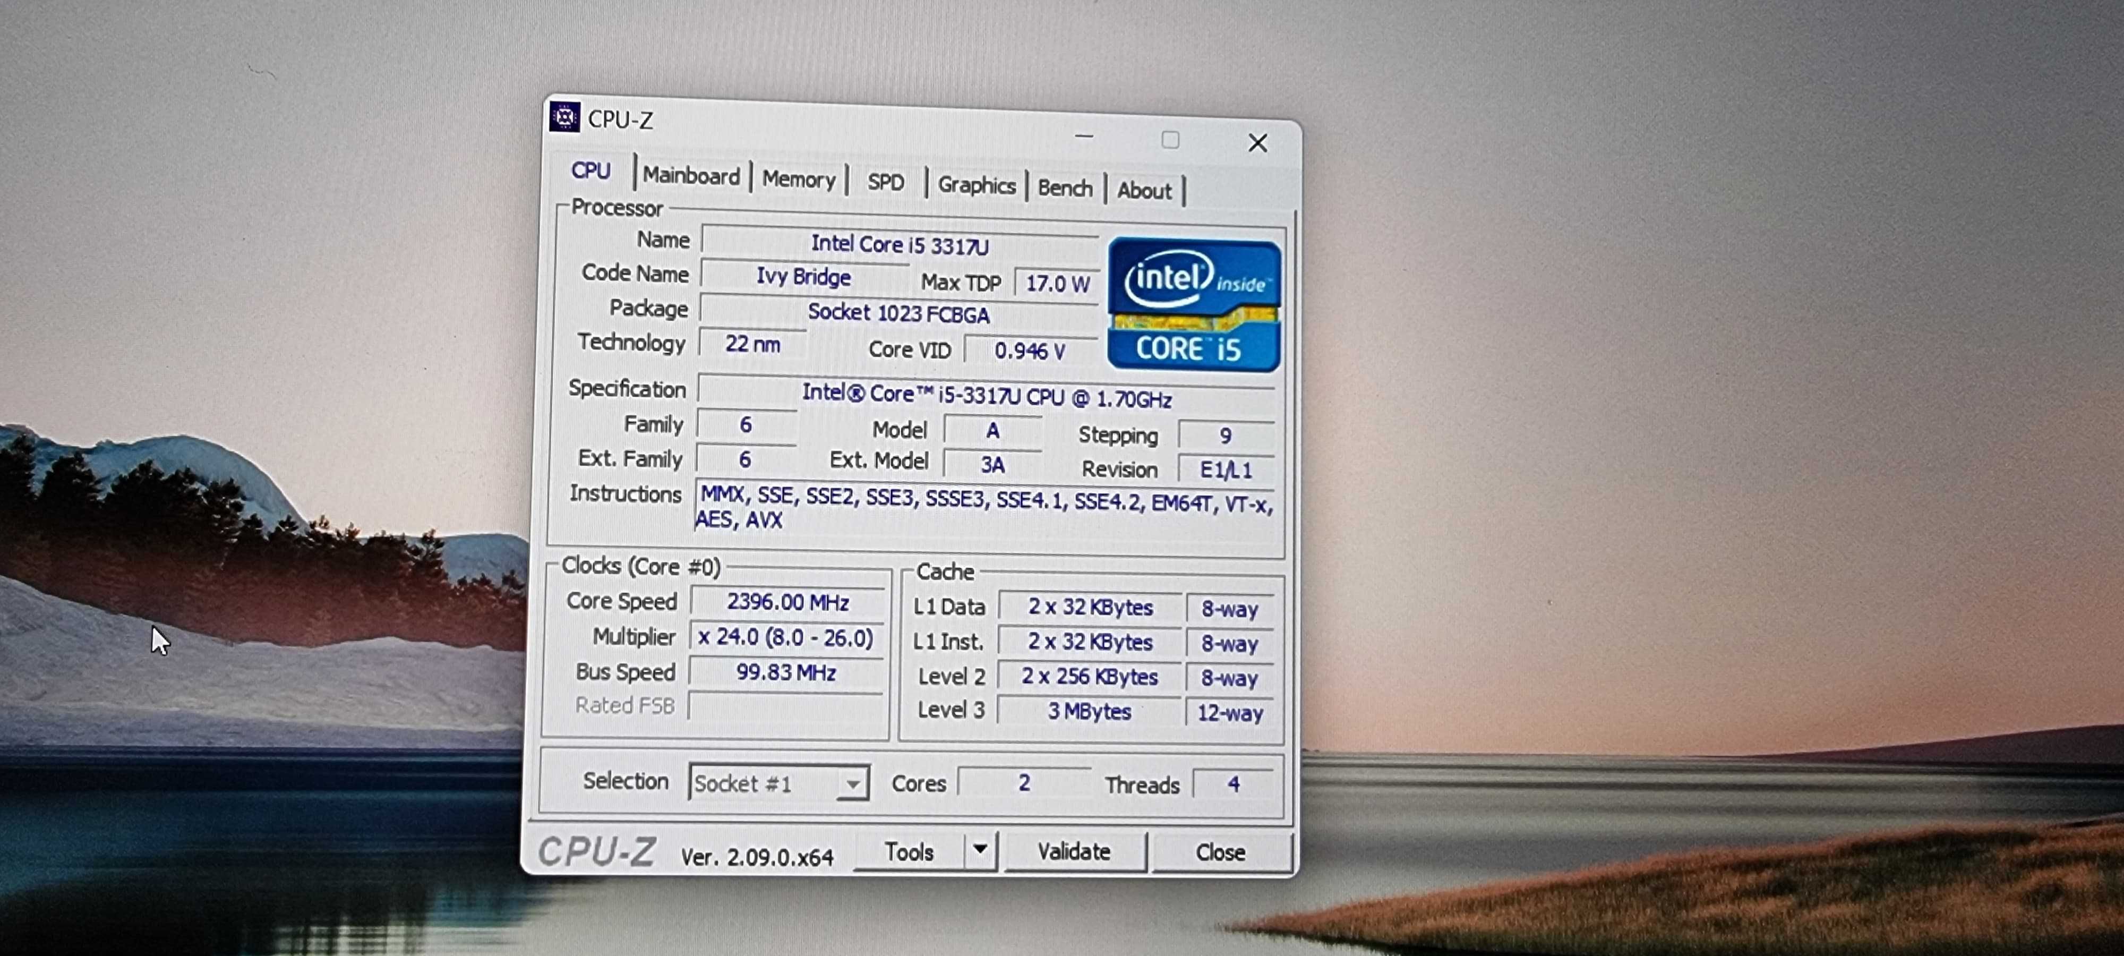Click the Intel Core i5 logo badge
This screenshot has height=956, width=2124.
pos(1193,304)
